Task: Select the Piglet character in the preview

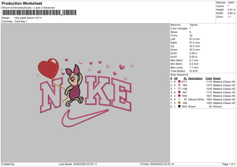Action: (74, 85)
